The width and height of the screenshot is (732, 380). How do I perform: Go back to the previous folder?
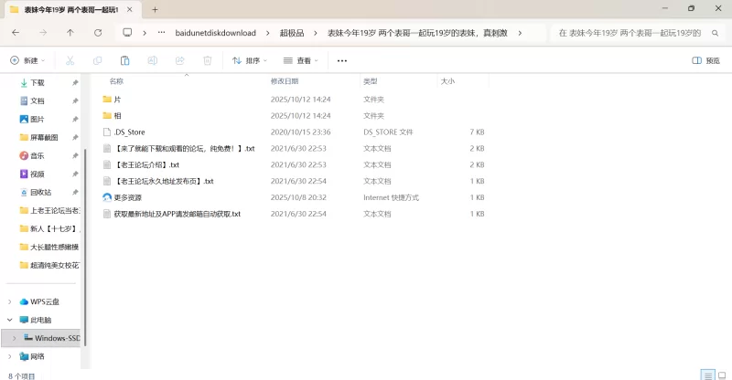(x=16, y=32)
